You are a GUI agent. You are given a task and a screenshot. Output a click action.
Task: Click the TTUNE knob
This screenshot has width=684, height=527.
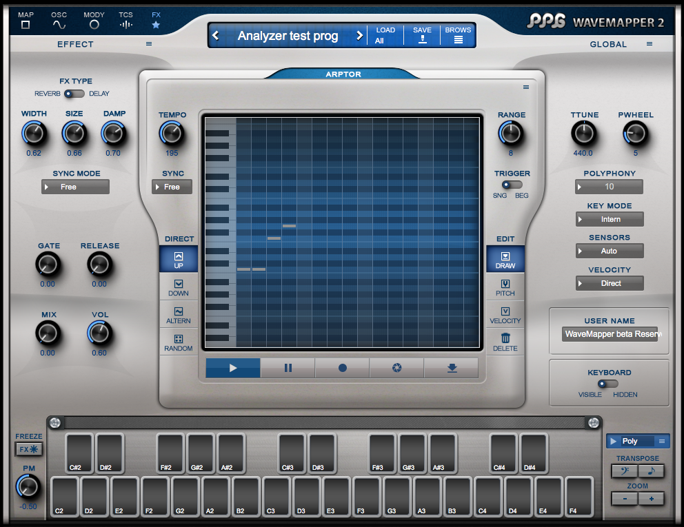[x=583, y=134]
